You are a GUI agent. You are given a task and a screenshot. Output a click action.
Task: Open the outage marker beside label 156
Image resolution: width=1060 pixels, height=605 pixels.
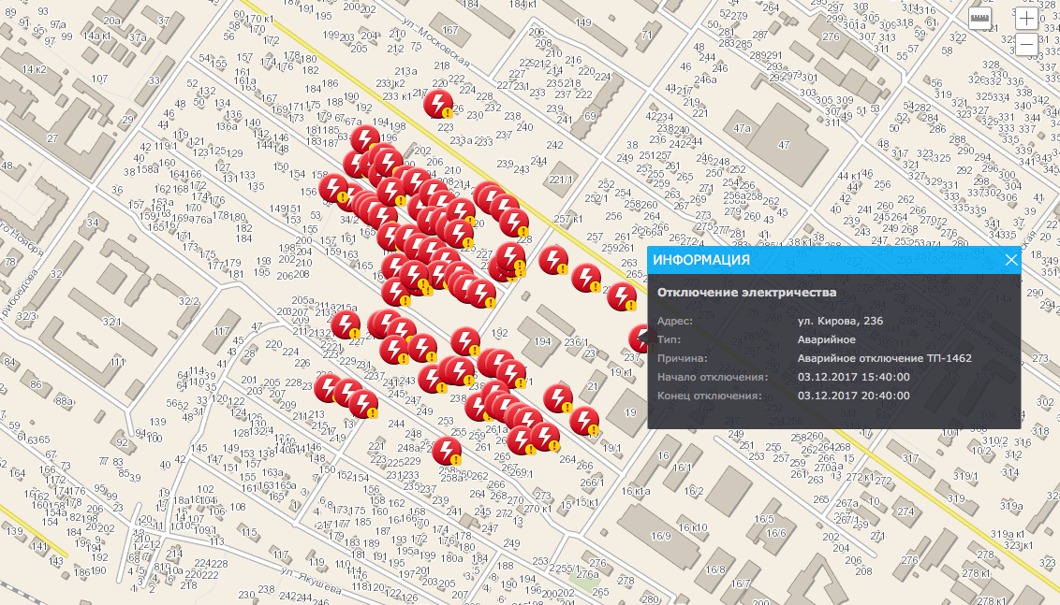click(x=333, y=188)
